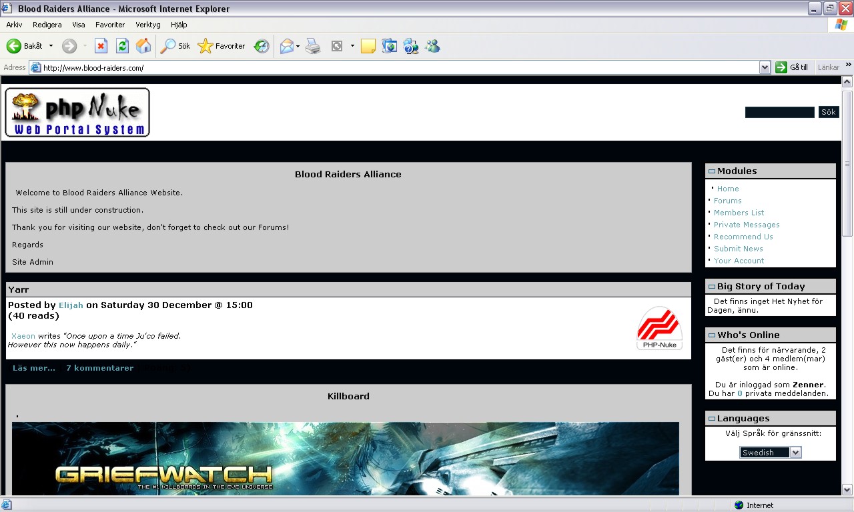Open the Mail button dropdown arrow
Image resolution: width=854 pixels, height=512 pixels.
[x=298, y=46]
